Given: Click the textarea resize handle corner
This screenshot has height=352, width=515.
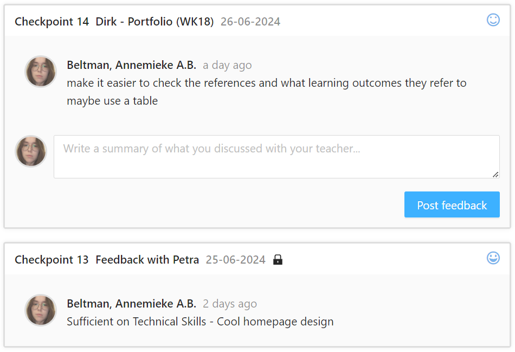Looking at the screenshot, I should (495, 175).
